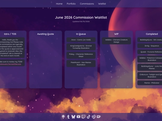Click the Awaiting Quote column title
Image resolution: width=162 pixels, height=121 pixels.
(x=46, y=34)
